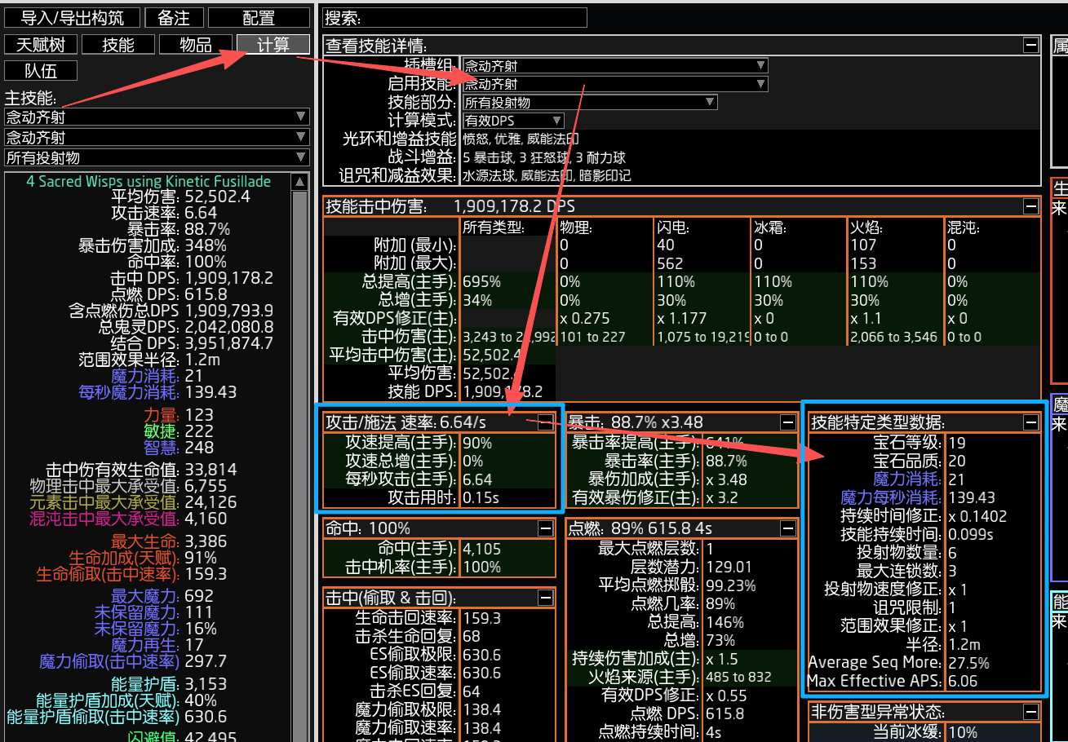Open the 技能 tab

coord(118,45)
